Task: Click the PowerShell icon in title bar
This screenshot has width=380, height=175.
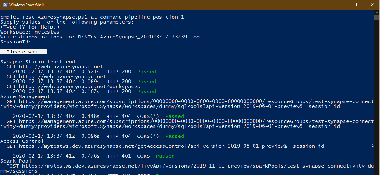Action: (x=5, y=5)
